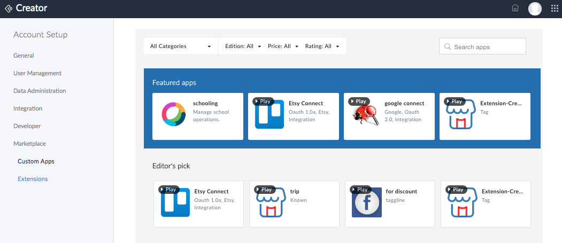
Task: Play the google connect video
Action: tap(359, 101)
